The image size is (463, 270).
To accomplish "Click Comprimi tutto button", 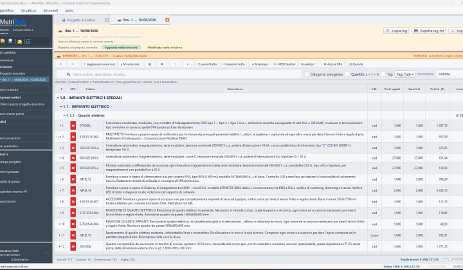I will point(233,64).
